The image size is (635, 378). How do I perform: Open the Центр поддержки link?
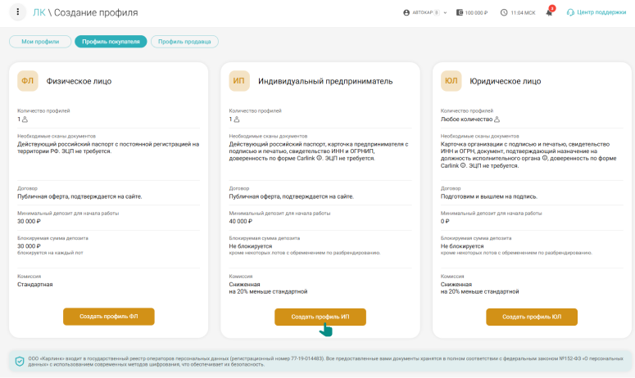pos(601,13)
